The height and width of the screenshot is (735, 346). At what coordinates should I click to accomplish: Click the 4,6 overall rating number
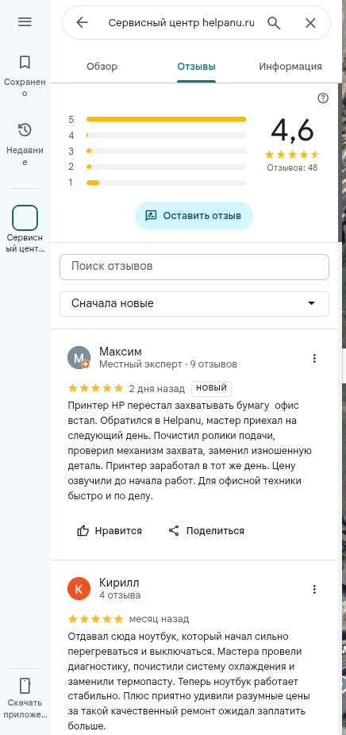(x=292, y=130)
